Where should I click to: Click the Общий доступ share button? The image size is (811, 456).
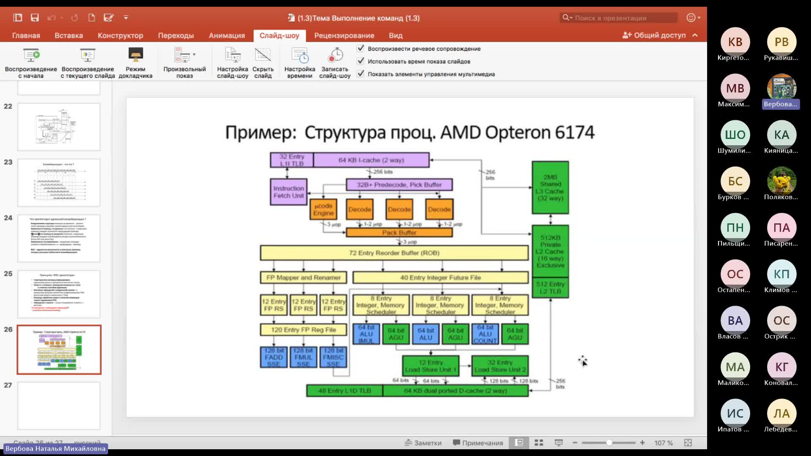(654, 35)
